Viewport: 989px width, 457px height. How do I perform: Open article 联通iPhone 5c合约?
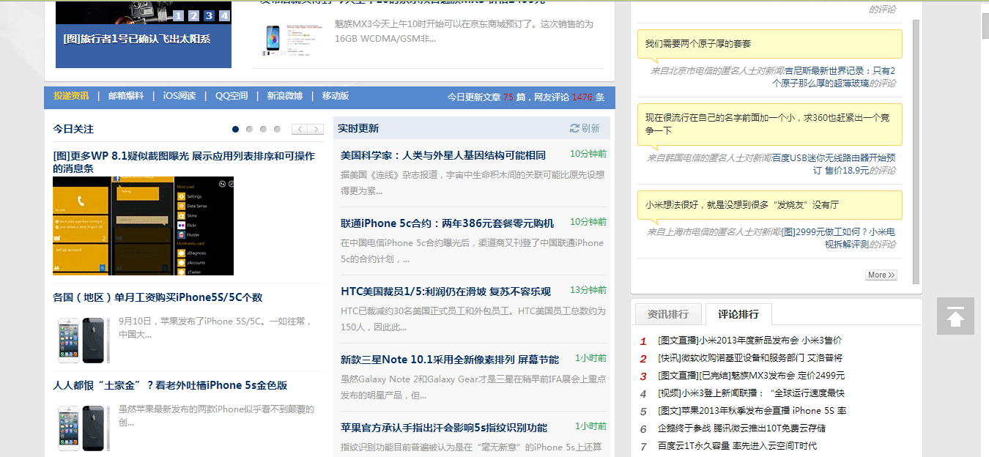447,223
